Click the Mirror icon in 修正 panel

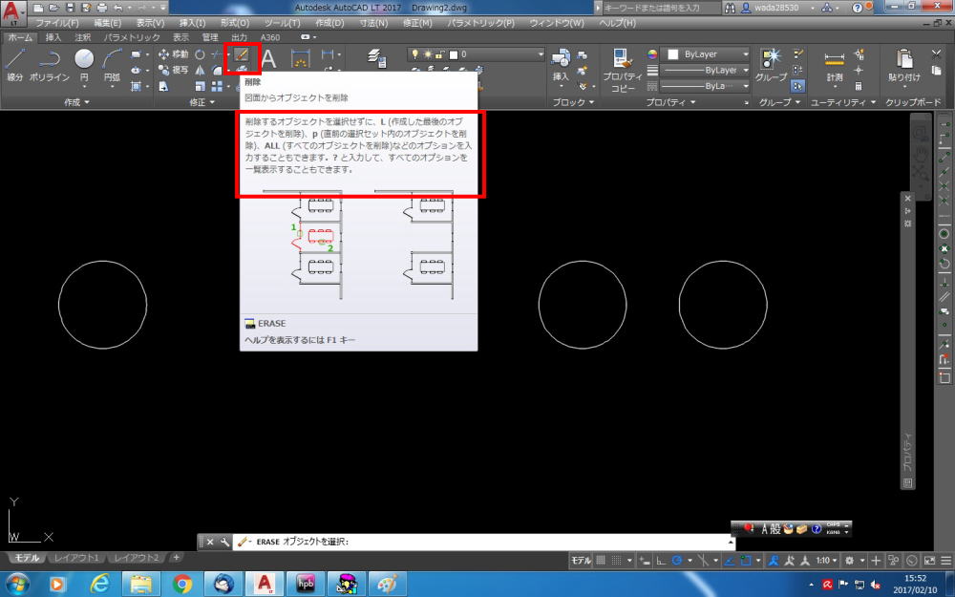point(200,70)
